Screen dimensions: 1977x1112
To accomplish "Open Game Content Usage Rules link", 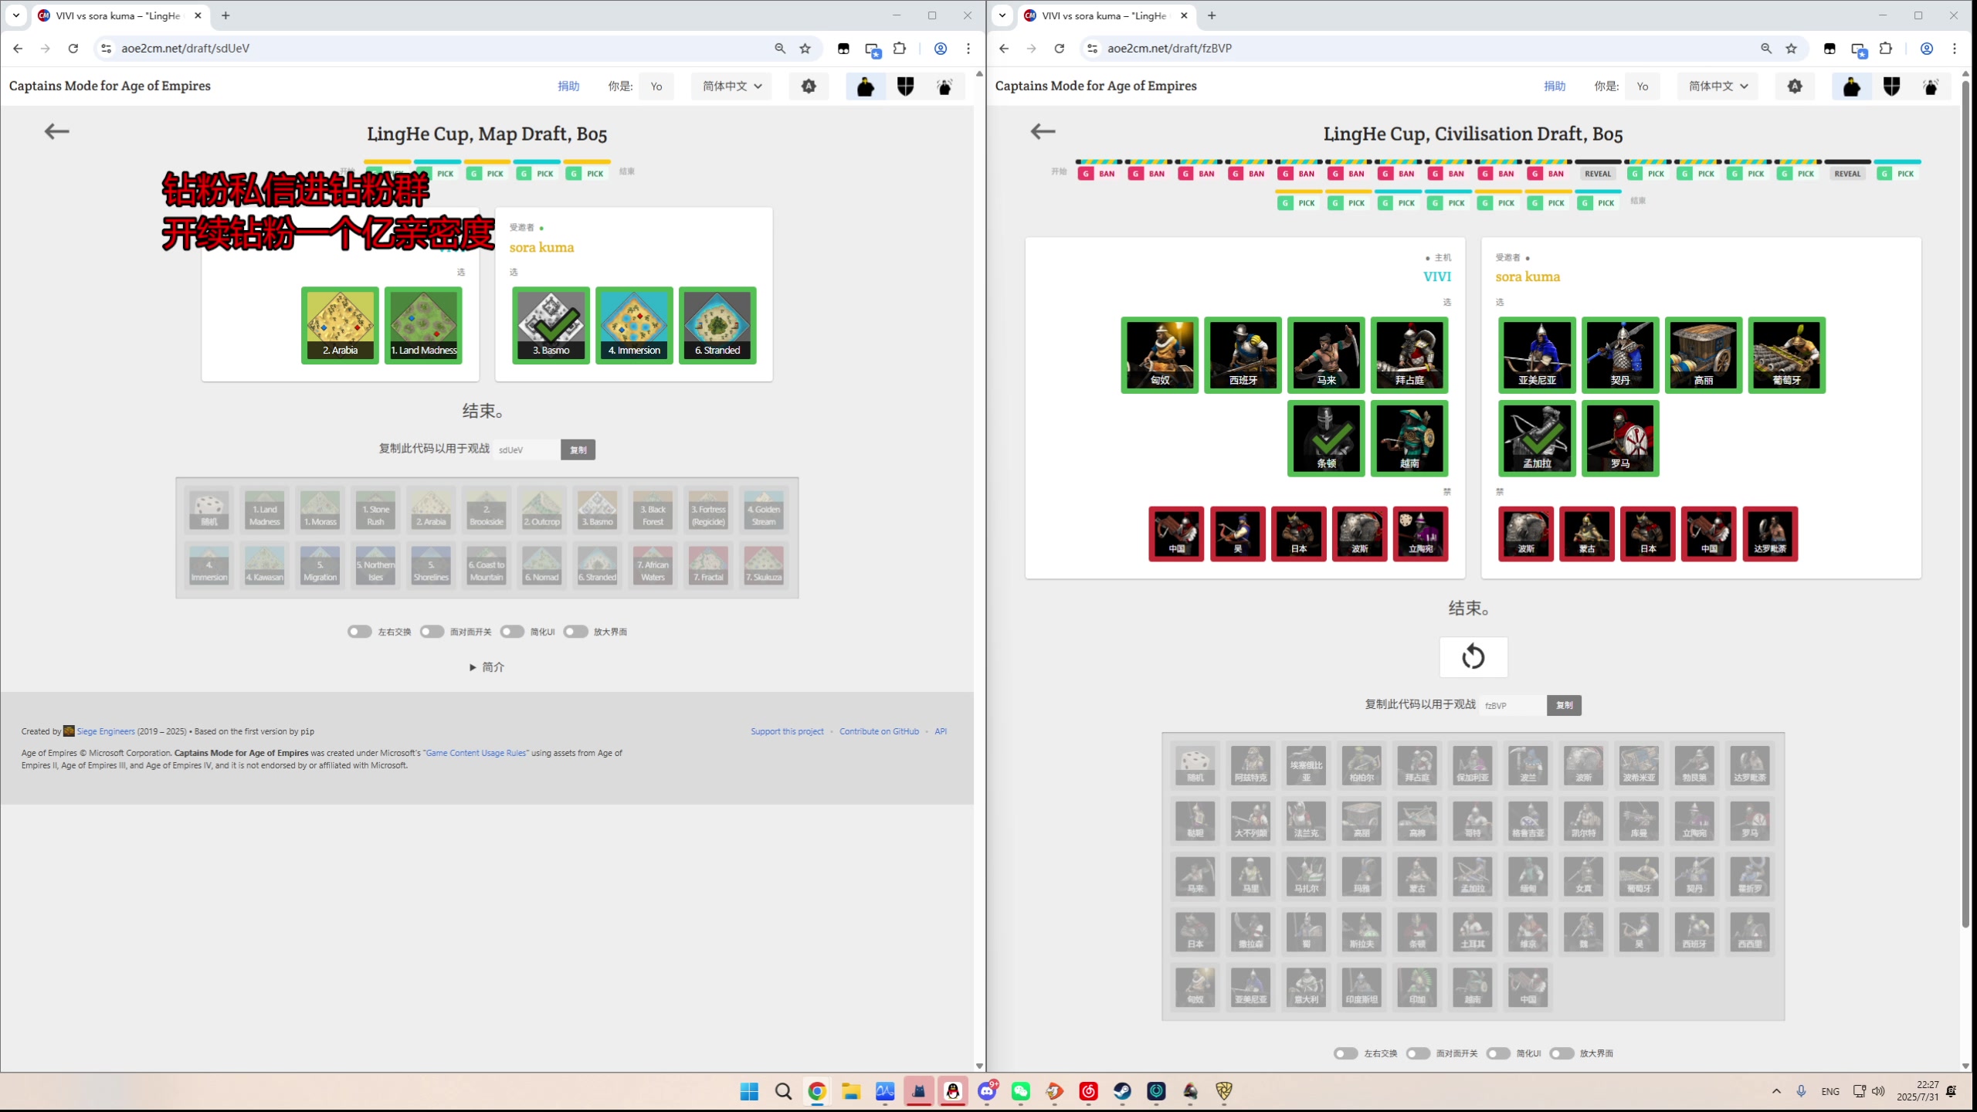I will click(x=476, y=753).
